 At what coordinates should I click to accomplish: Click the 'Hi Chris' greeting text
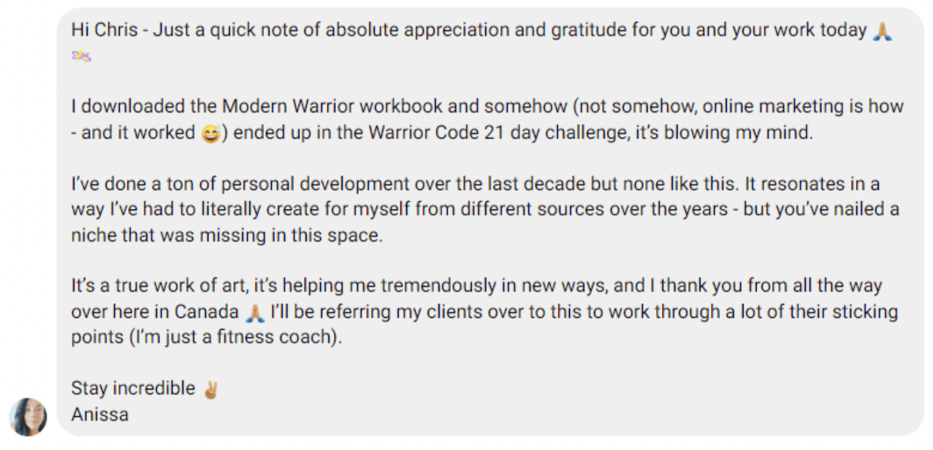tap(105, 30)
